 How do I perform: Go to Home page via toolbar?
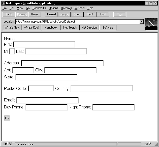click(35, 14)
